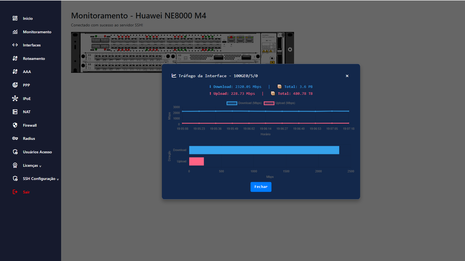Click the download arrow icon in traffic stats
This screenshot has width=465, height=261.
tap(210, 87)
